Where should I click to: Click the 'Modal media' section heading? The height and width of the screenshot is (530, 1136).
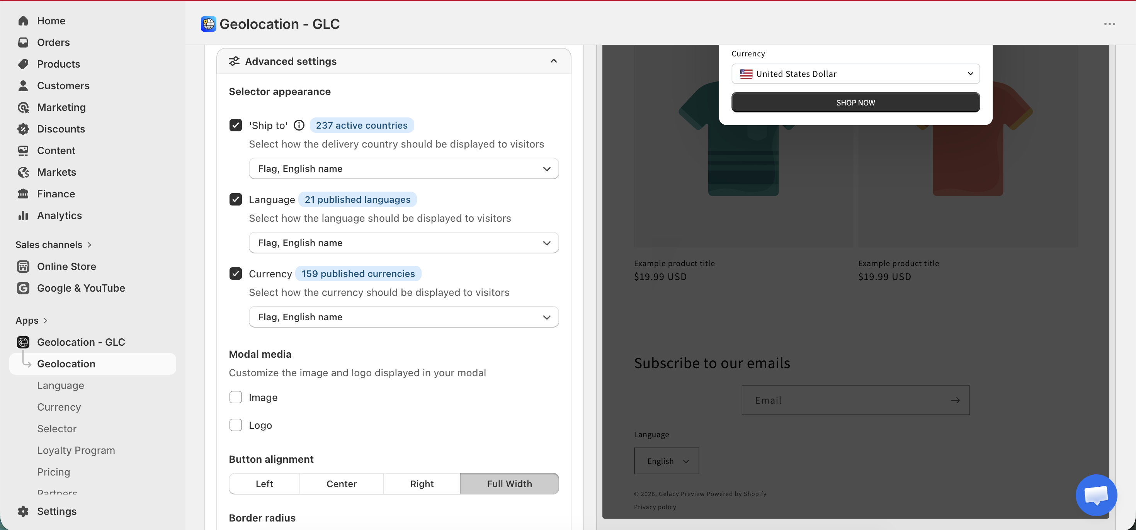tap(260, 354)
